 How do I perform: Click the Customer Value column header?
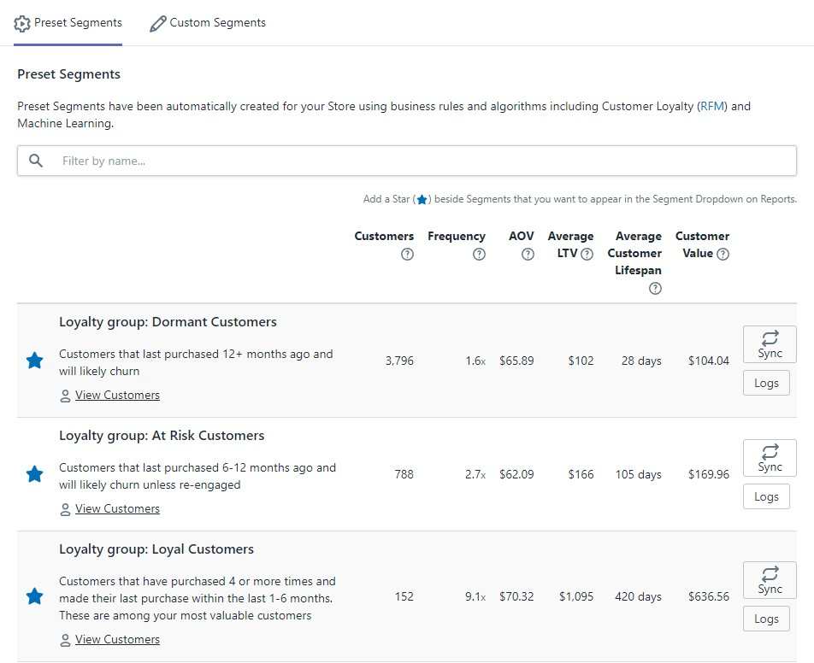coord(702,245)
